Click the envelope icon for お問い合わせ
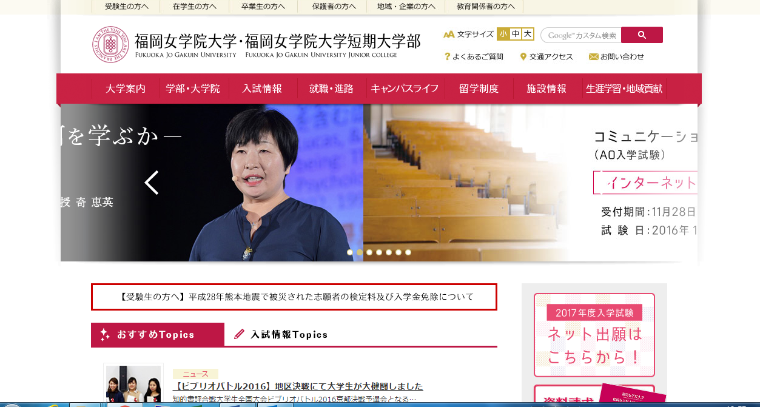The height and width of the screenshot is (407, 760). (593, 56)
